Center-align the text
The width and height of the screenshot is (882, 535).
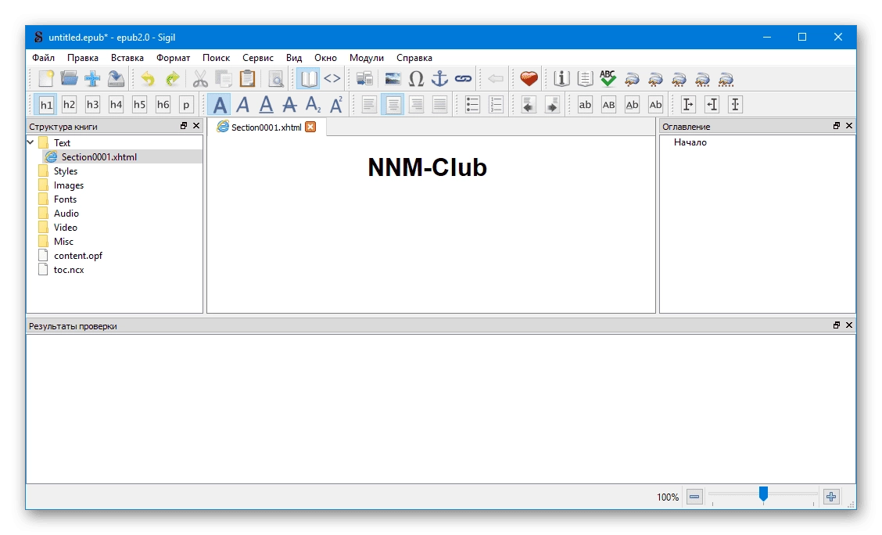(x=393, y=105)
